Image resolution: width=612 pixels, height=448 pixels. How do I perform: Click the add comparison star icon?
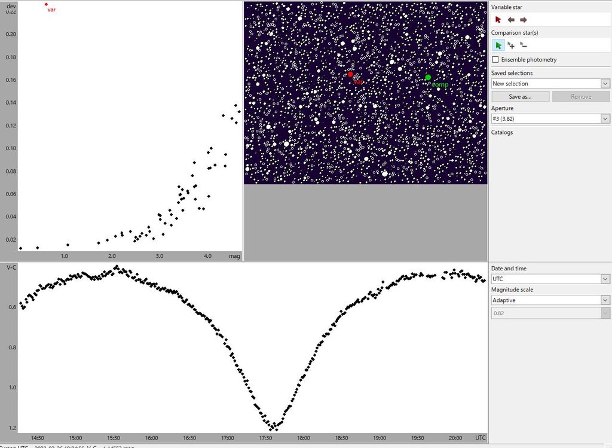[511, 45]
